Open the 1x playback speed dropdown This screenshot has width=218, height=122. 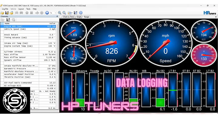click(x=53, y=13)
